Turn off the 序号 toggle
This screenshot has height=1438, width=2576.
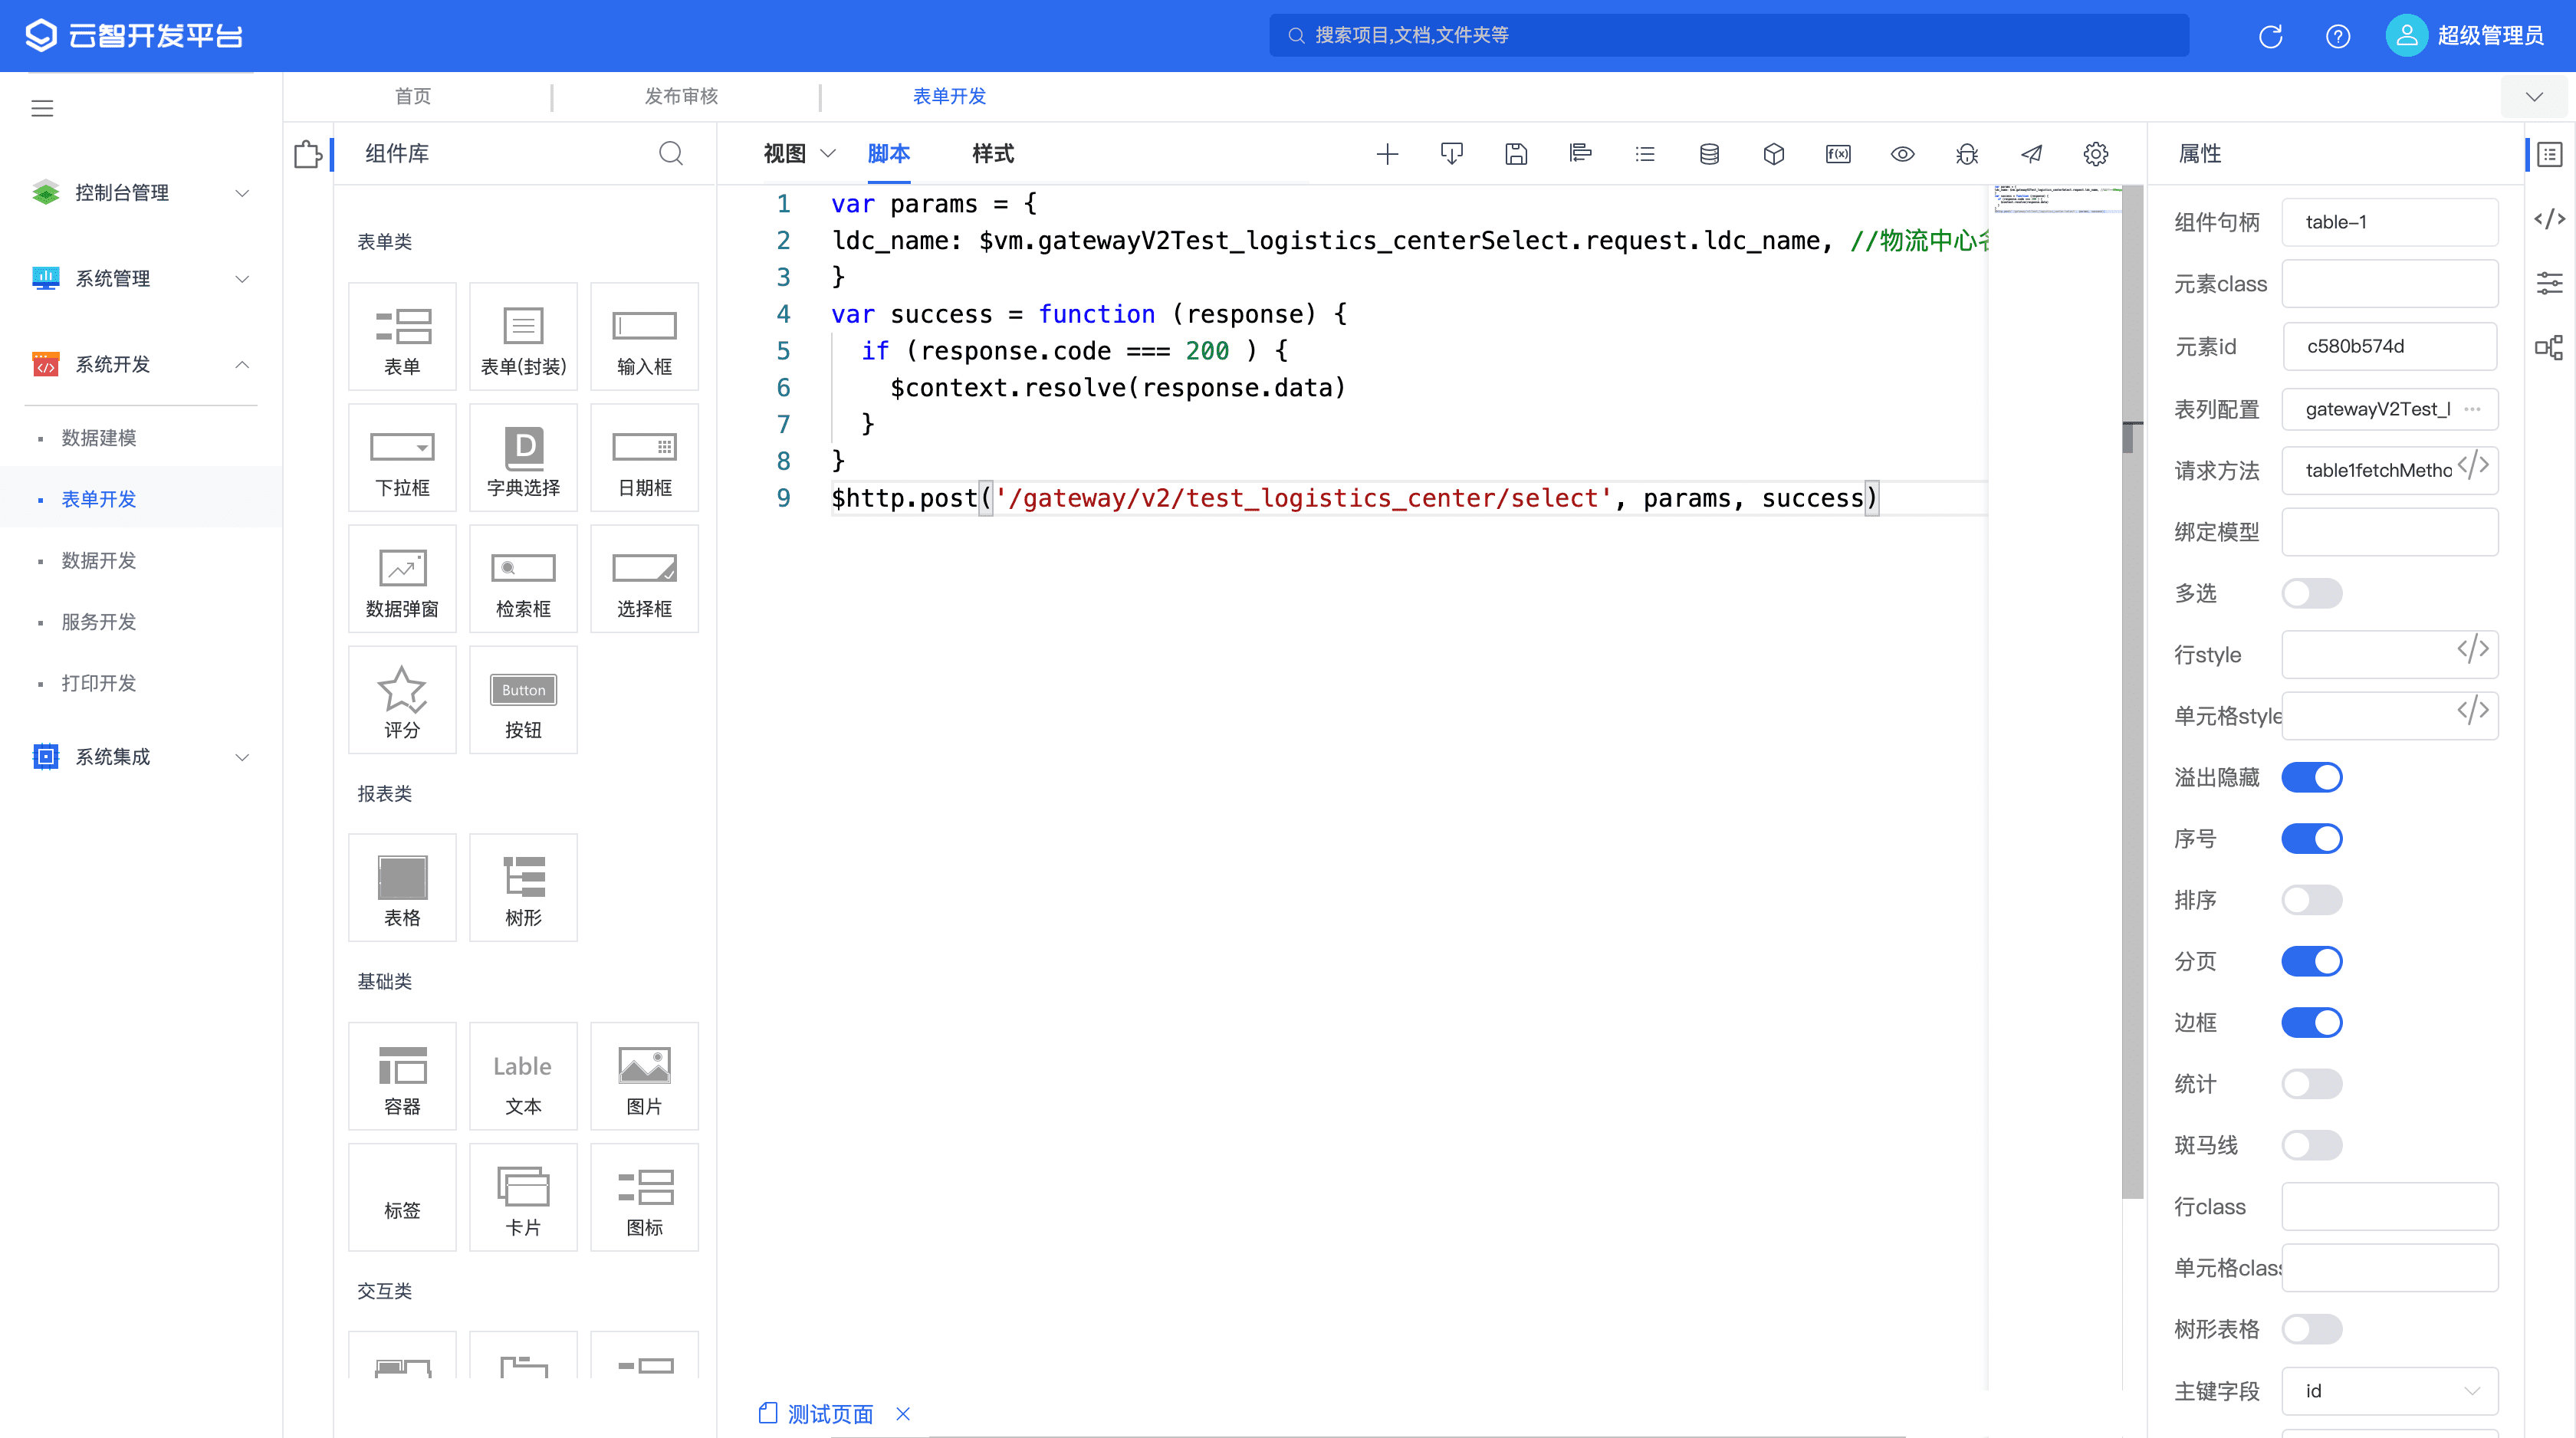coord(2312,838)
